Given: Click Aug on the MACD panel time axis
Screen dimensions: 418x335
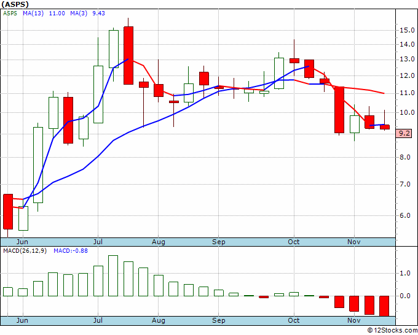Looking at the screenshot, I should [159, 321].
